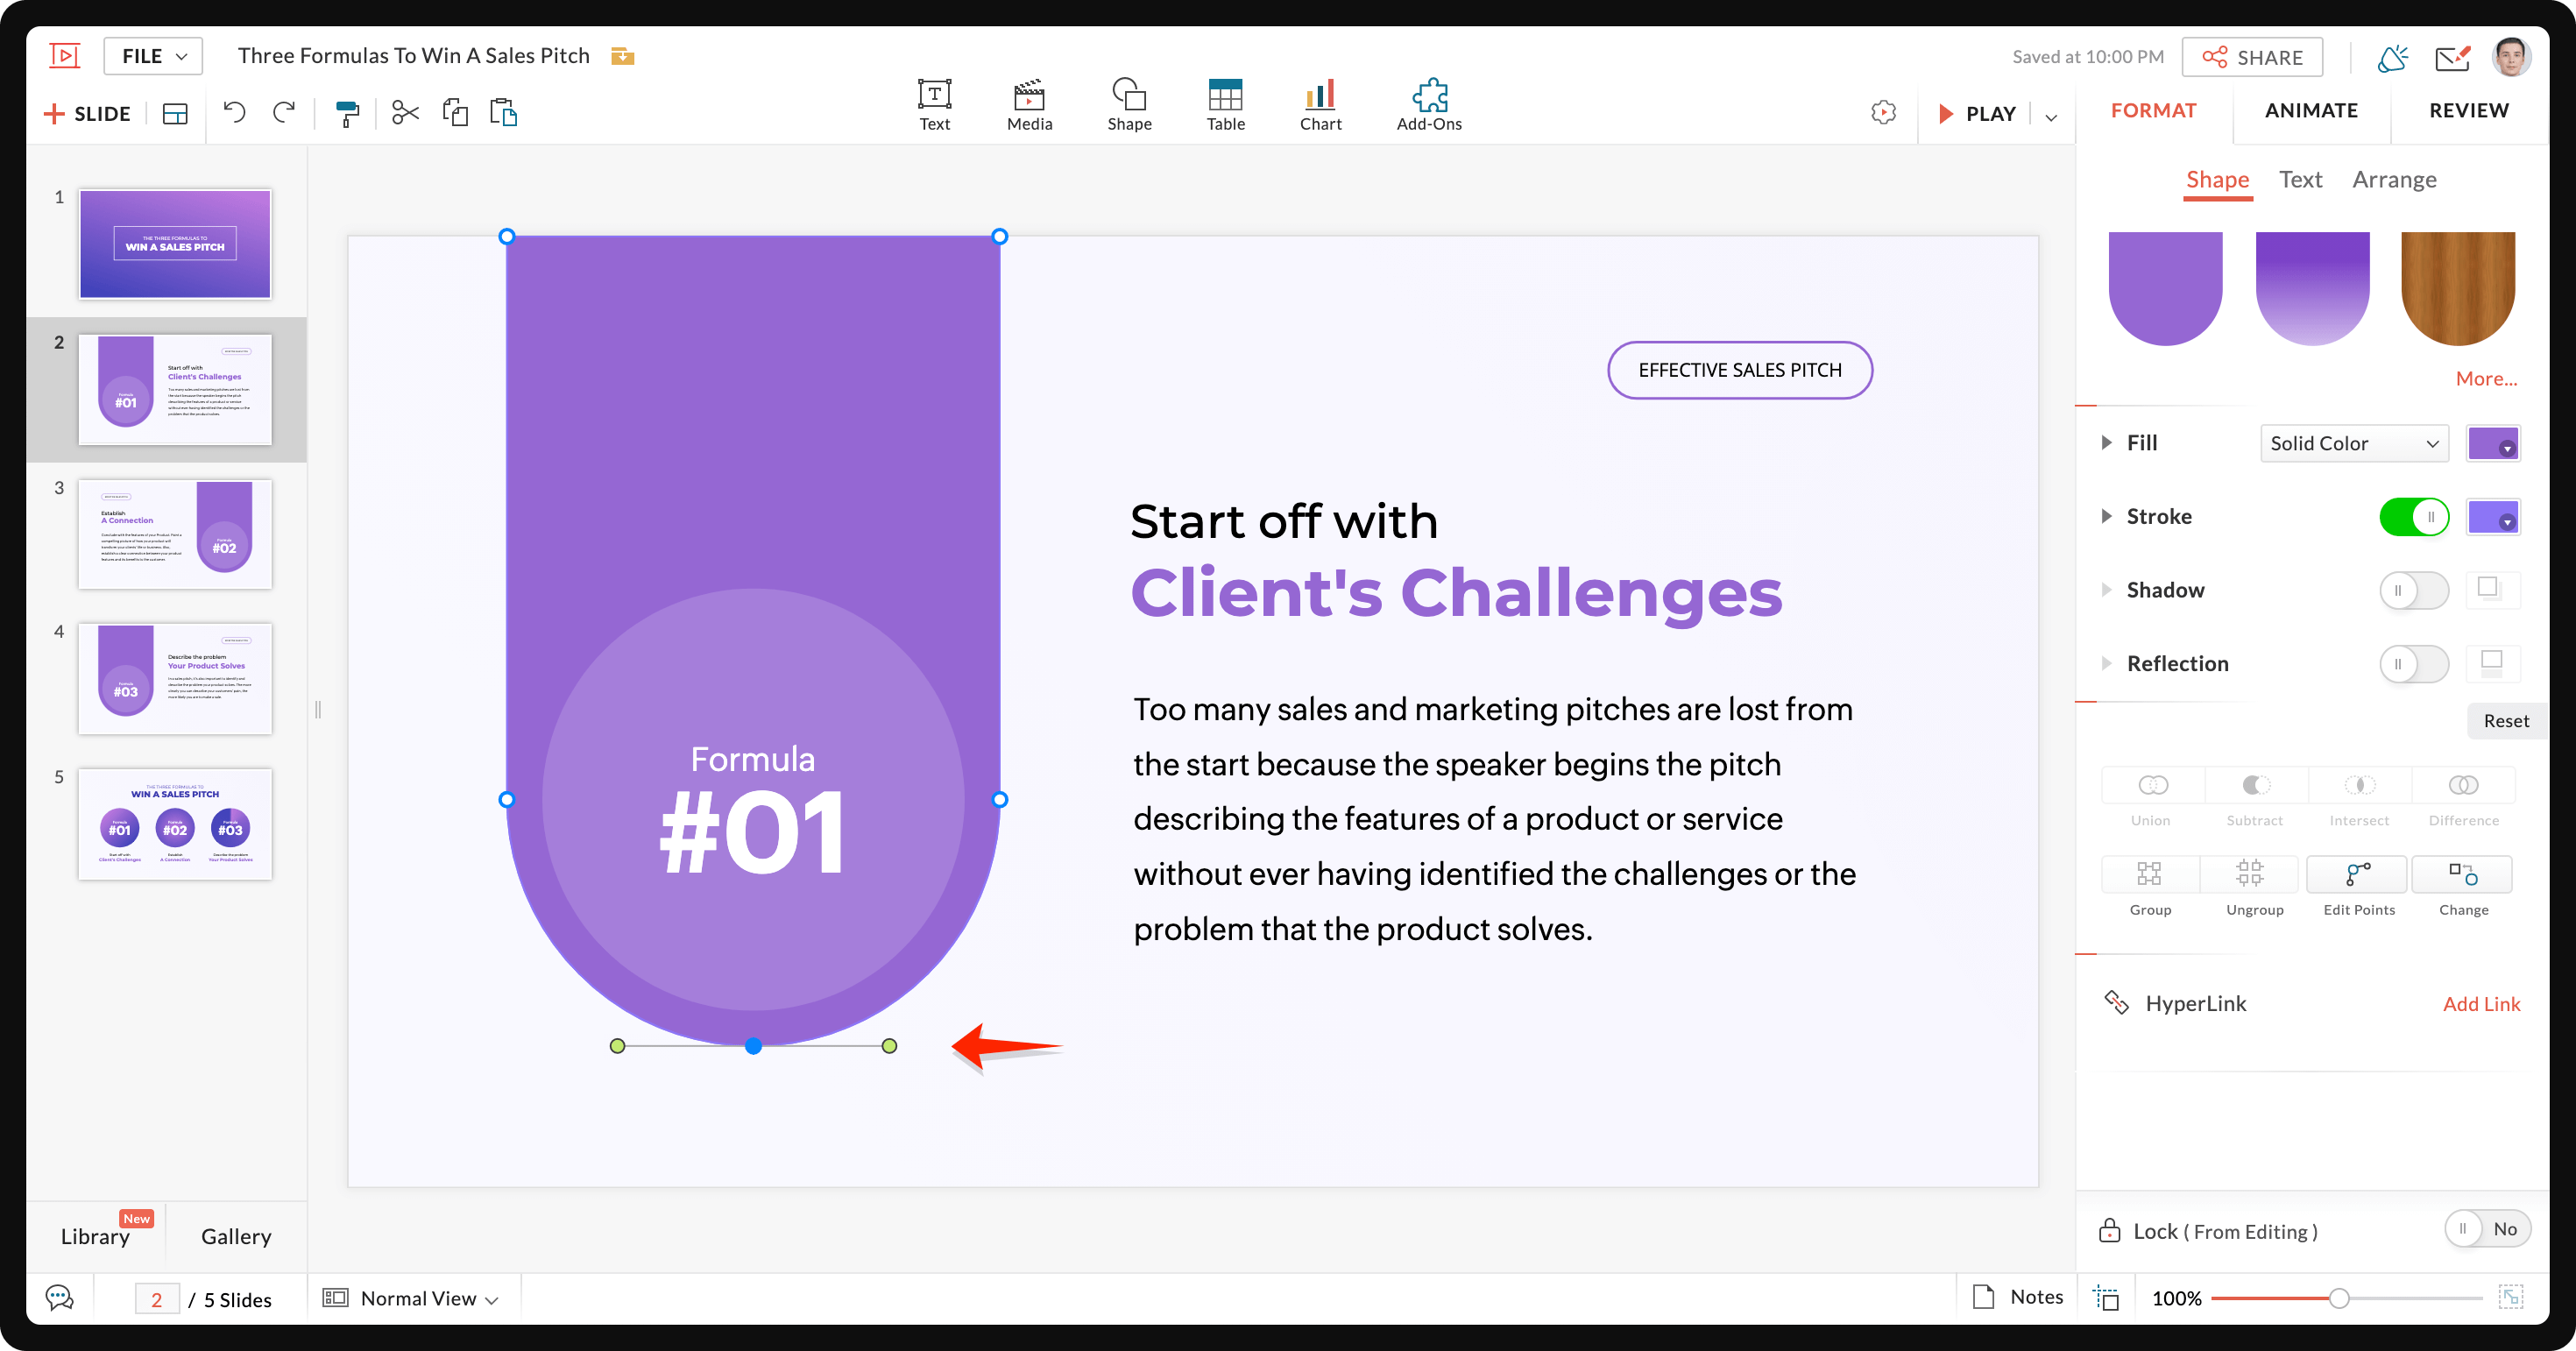Click the solid color fill swatch
The width and height of the screenshot is (2576, 1351).
click(x=2495, y=443)
